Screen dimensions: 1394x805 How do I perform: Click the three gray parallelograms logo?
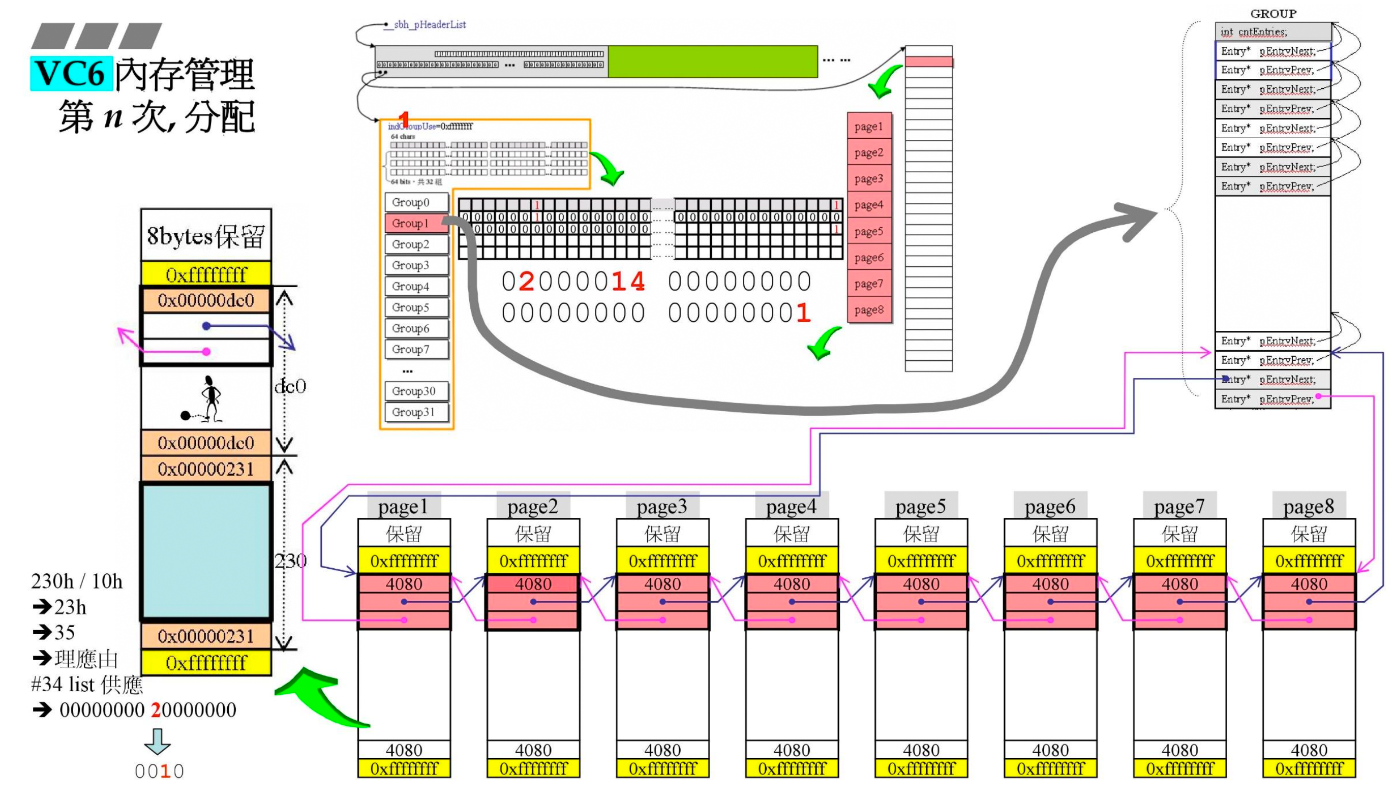(97, 36)
